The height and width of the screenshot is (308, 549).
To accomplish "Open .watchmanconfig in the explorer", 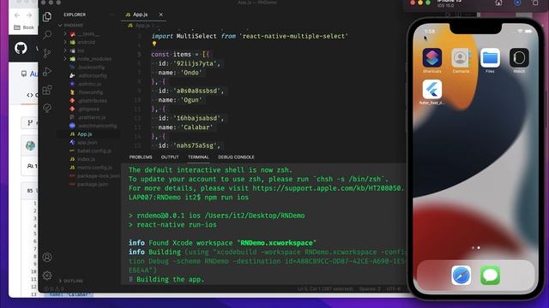I will 97,126.
